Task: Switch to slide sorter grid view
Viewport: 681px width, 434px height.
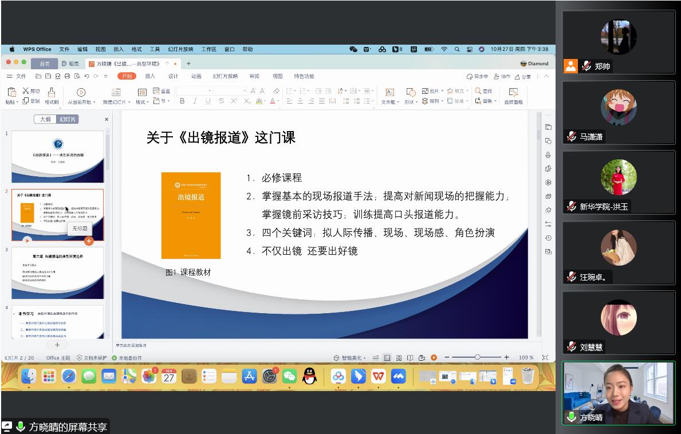Action: click(399, 358)
